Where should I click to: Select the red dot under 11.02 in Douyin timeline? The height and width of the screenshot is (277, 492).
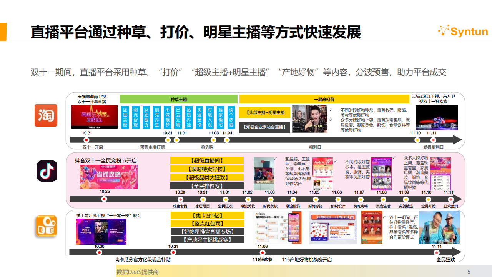click(248, 199)
